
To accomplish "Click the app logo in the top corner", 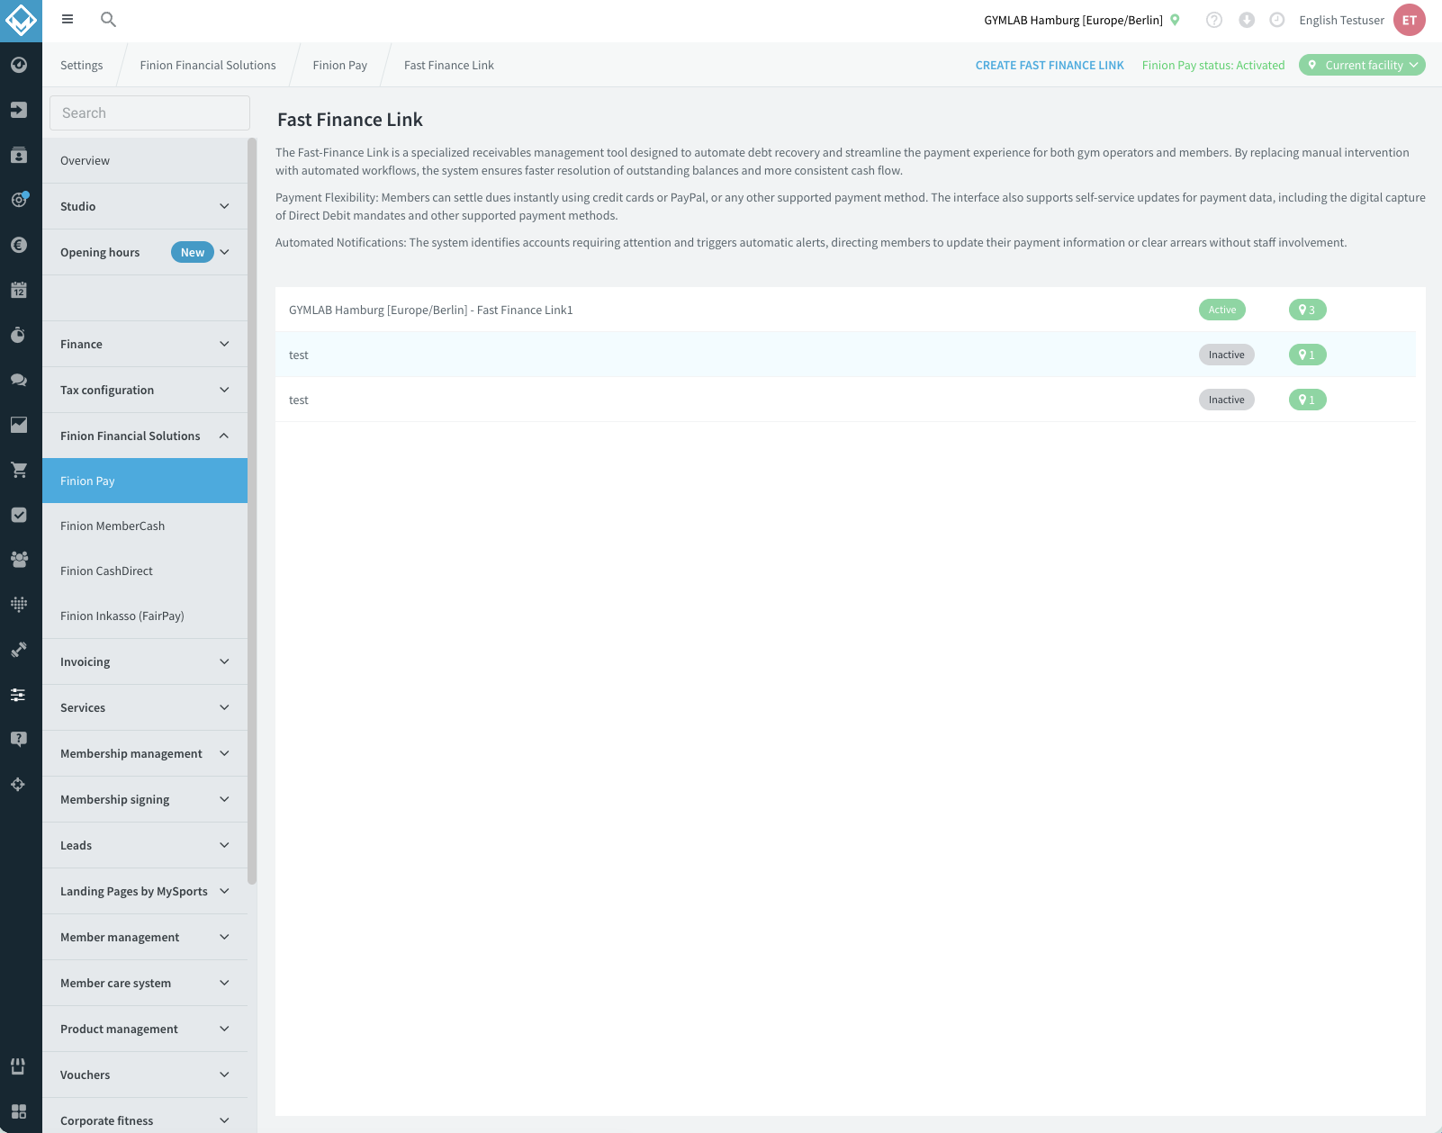I will (21, 21).
